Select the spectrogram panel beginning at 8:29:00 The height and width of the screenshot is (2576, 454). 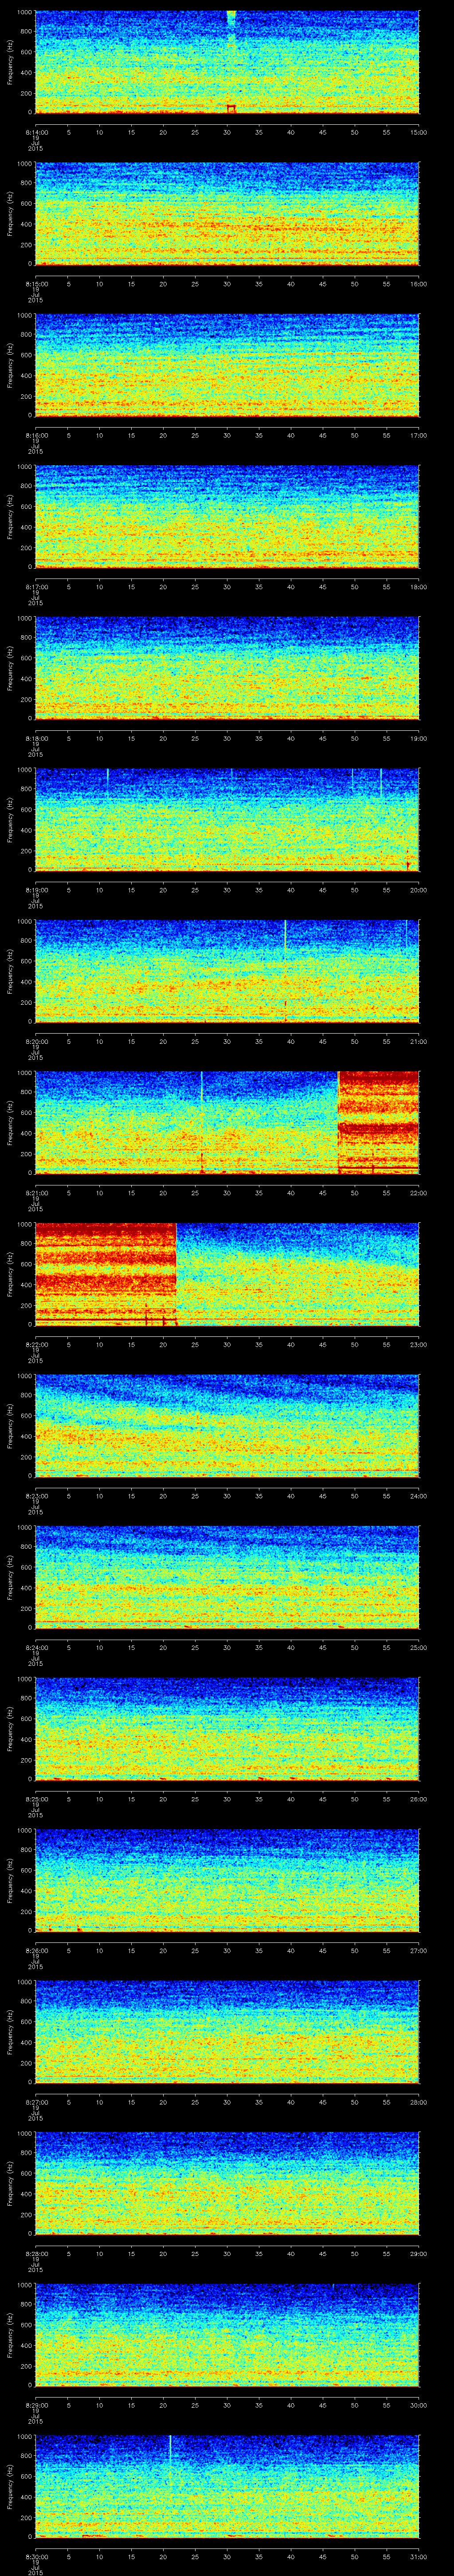tap(227, 2335)
